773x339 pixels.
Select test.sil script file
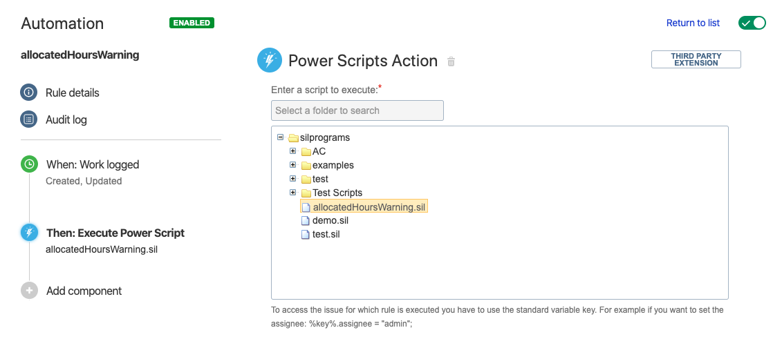(x=326, y=235)
